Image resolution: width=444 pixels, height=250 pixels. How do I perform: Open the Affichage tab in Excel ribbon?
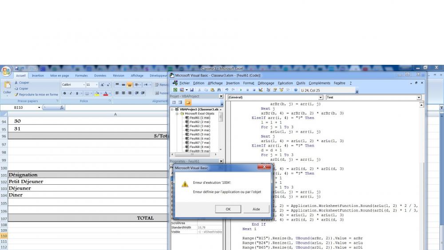pos(137,75)
